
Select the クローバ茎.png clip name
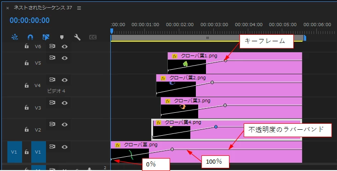click(x=141, y=145)
